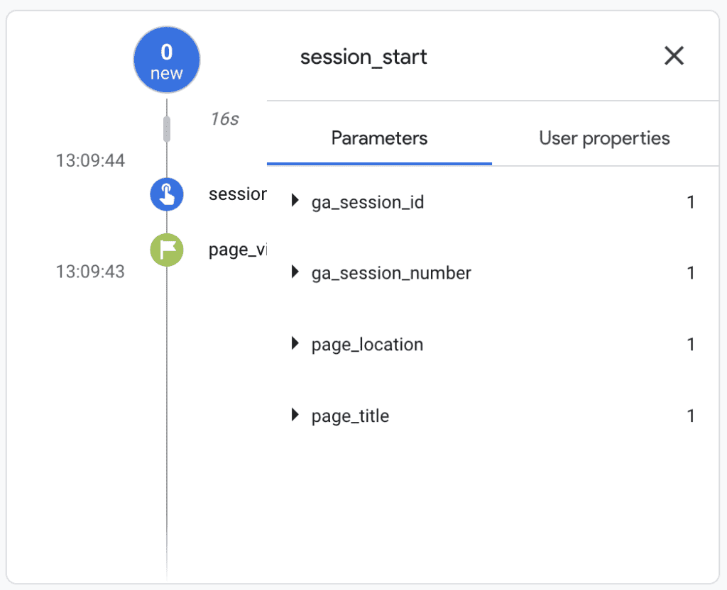Click the gray timeline connector handle

tap(166, 128)
